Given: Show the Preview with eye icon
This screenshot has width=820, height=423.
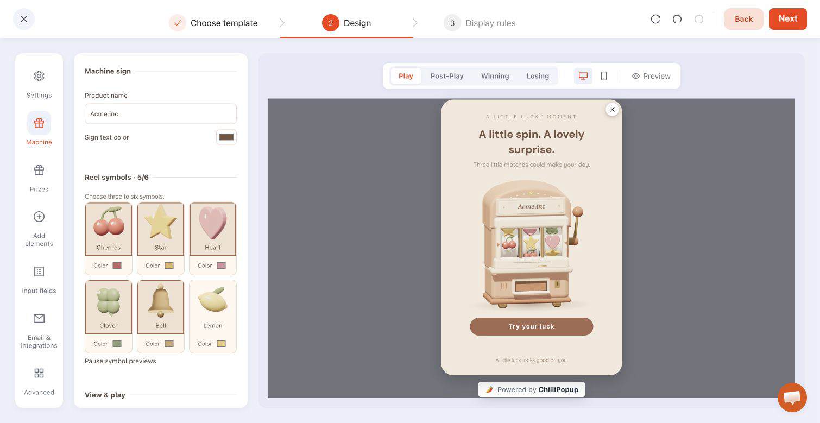Looking at the screenshot, I should click(651, 76).
